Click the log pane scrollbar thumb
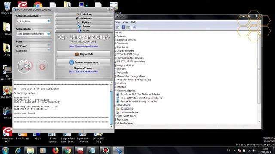 (x=111, y=107)
